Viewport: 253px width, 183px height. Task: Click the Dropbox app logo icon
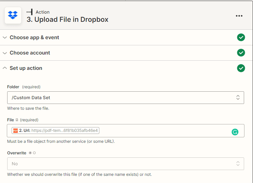coord(13,15)
